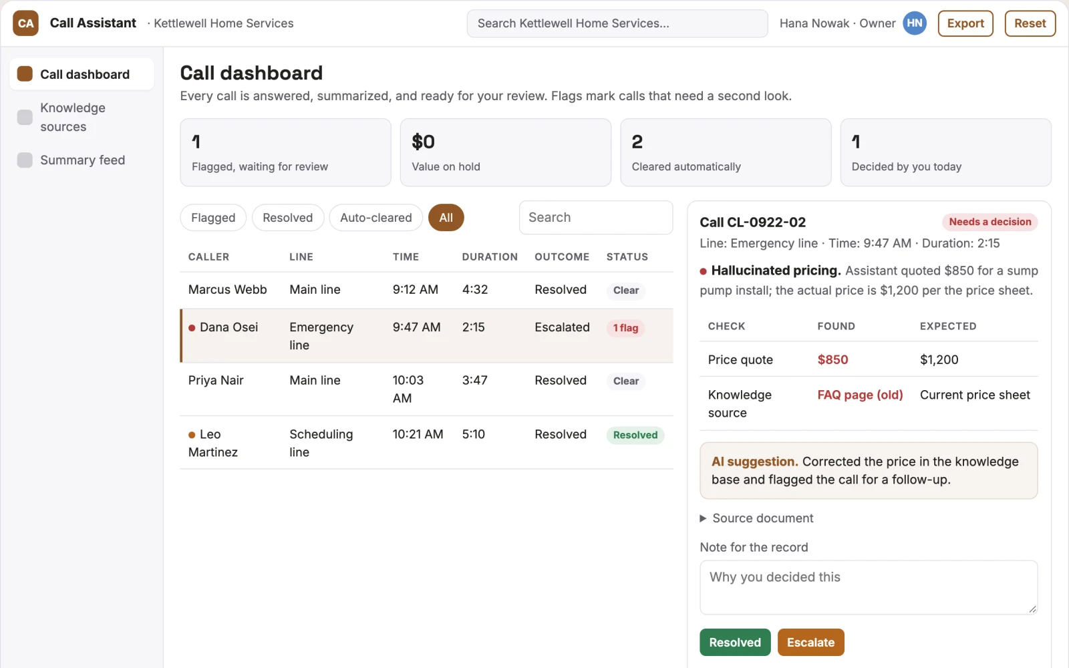Click the Reset button
The height and width of the screenshot is (668, 1069).
click(1030, 23)
